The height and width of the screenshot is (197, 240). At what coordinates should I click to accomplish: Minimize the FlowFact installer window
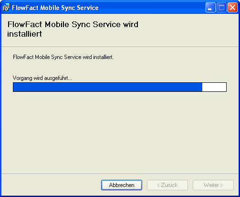point(210,8)
